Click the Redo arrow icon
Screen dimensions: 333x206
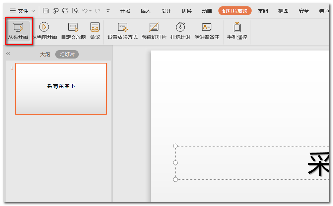point(97,11)
